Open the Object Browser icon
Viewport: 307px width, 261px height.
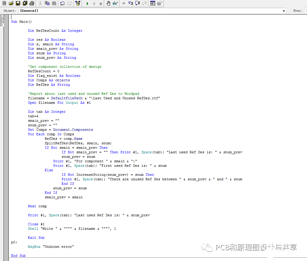tap(78, 3)
